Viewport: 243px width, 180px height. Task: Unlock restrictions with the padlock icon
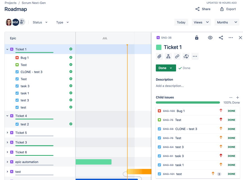(197, 37)
